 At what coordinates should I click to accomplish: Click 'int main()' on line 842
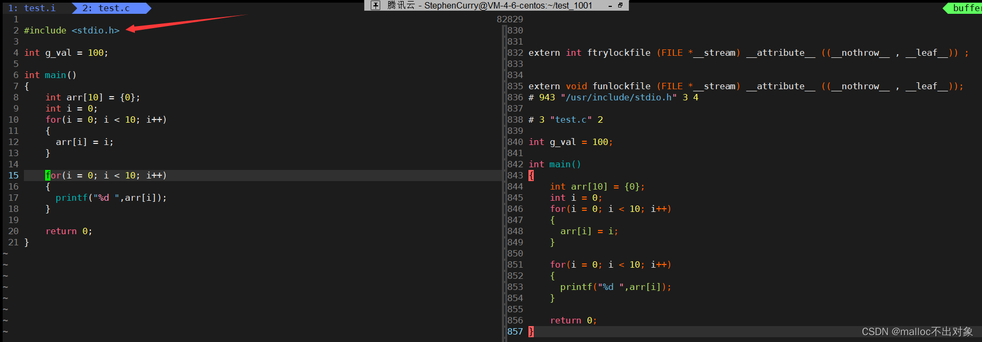(x=555, y=164)
